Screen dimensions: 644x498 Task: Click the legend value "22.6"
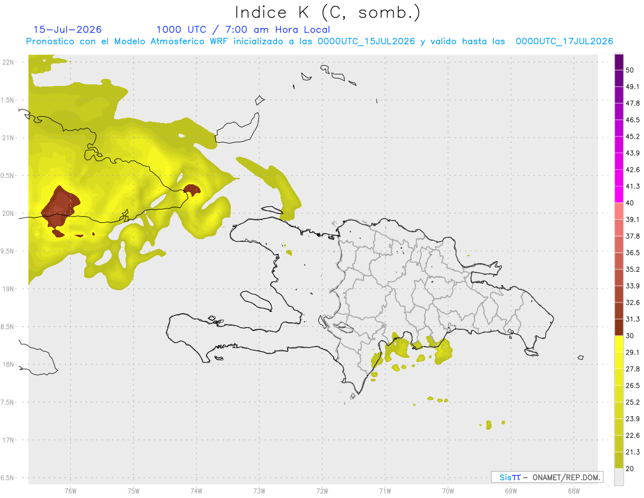click(x=633, y=435)
